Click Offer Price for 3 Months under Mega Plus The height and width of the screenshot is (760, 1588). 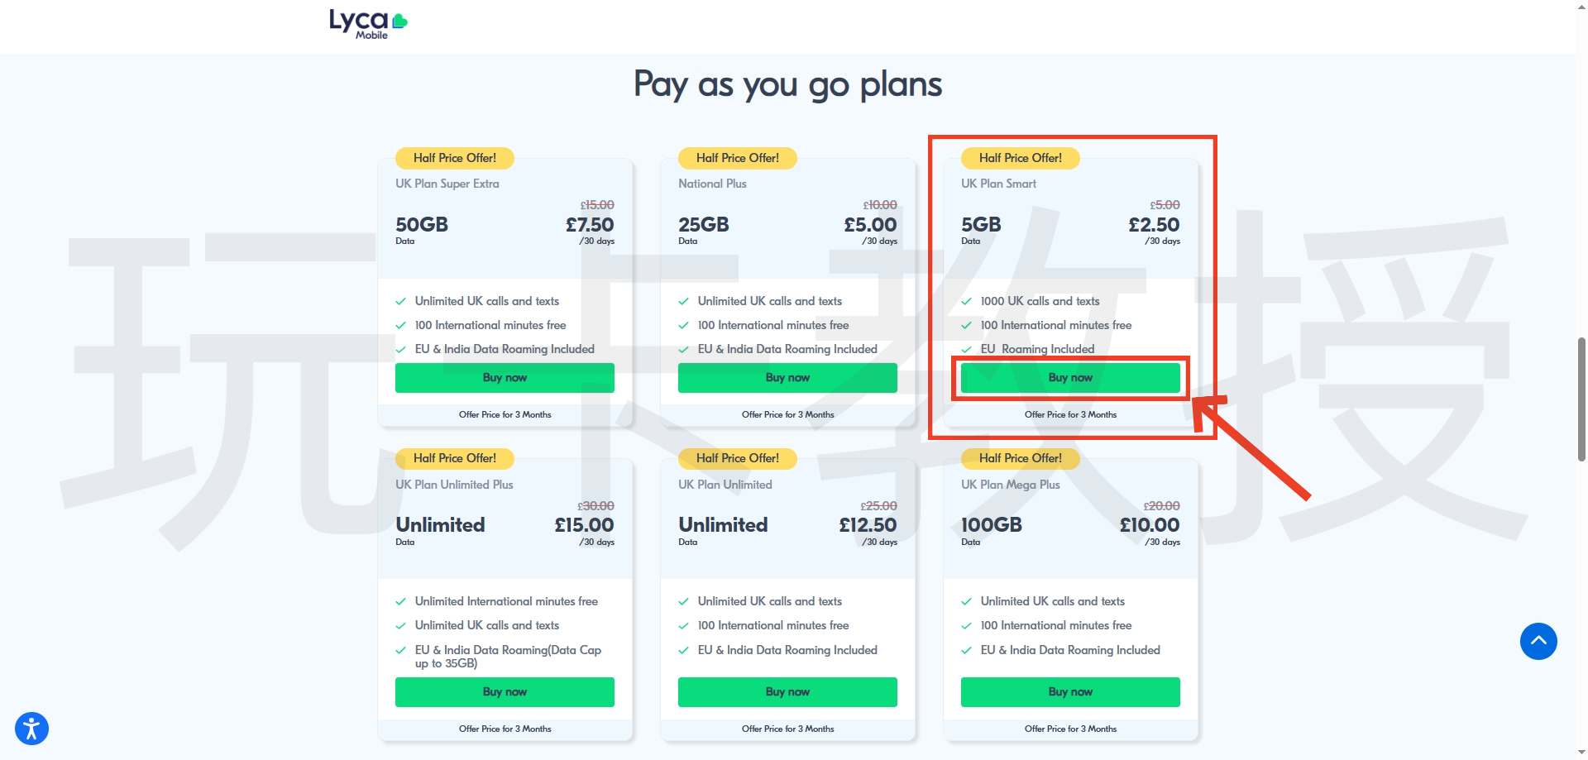tap(1070, 729)
